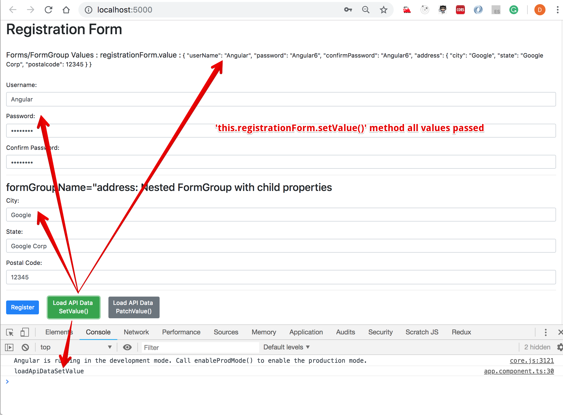Focus the console Filter input field
The height and width of the screenshot is (415, 563).
(x=195, y=347)
